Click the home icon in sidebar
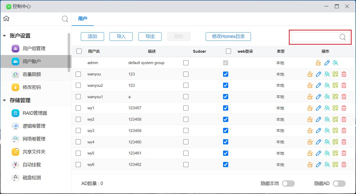Image resolution: width=356 pixels, height=194 pixels. click(x=6, y=19)
